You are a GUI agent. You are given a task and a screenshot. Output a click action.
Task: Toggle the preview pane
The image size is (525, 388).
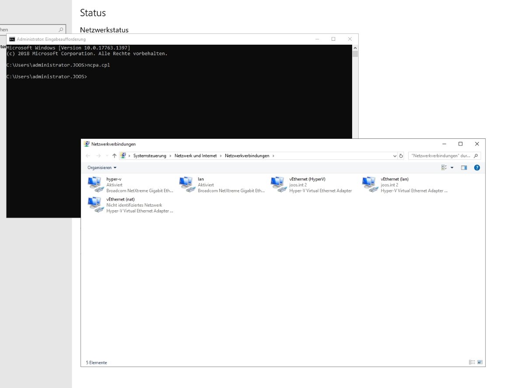point(464,167)
